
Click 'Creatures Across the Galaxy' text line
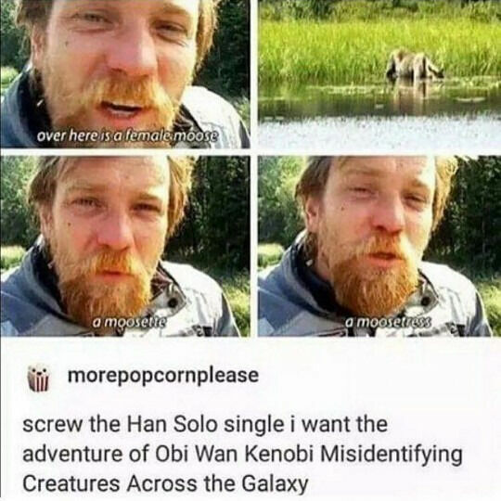[x=165, y=484]
